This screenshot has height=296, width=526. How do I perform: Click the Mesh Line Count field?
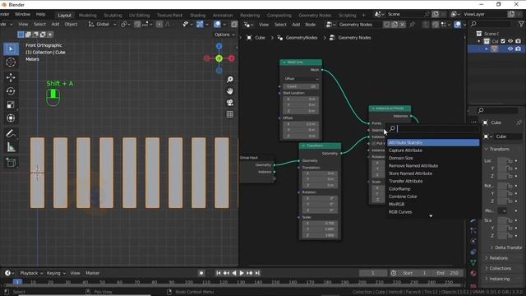click(302, 86)
